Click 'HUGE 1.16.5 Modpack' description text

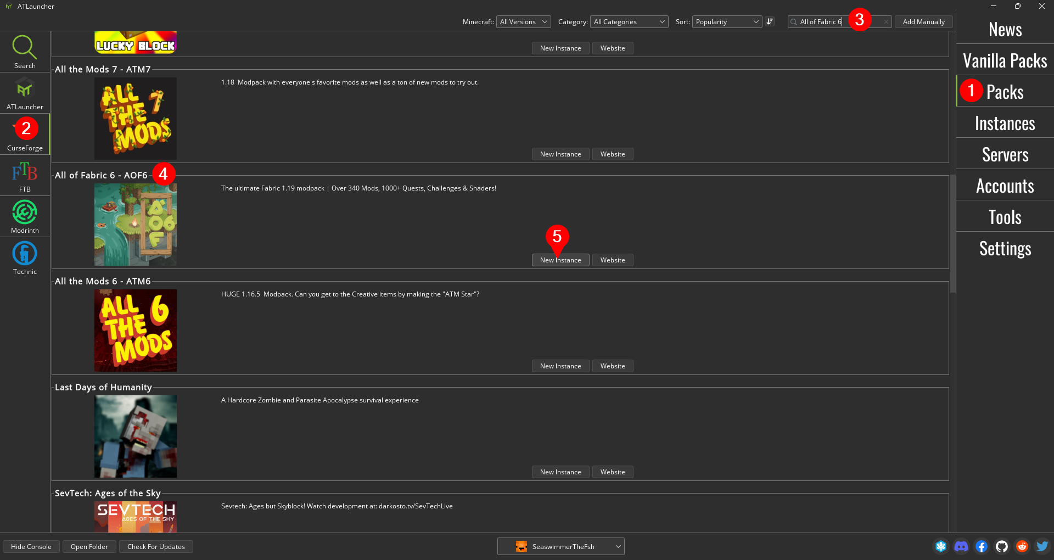pos(350,294)
